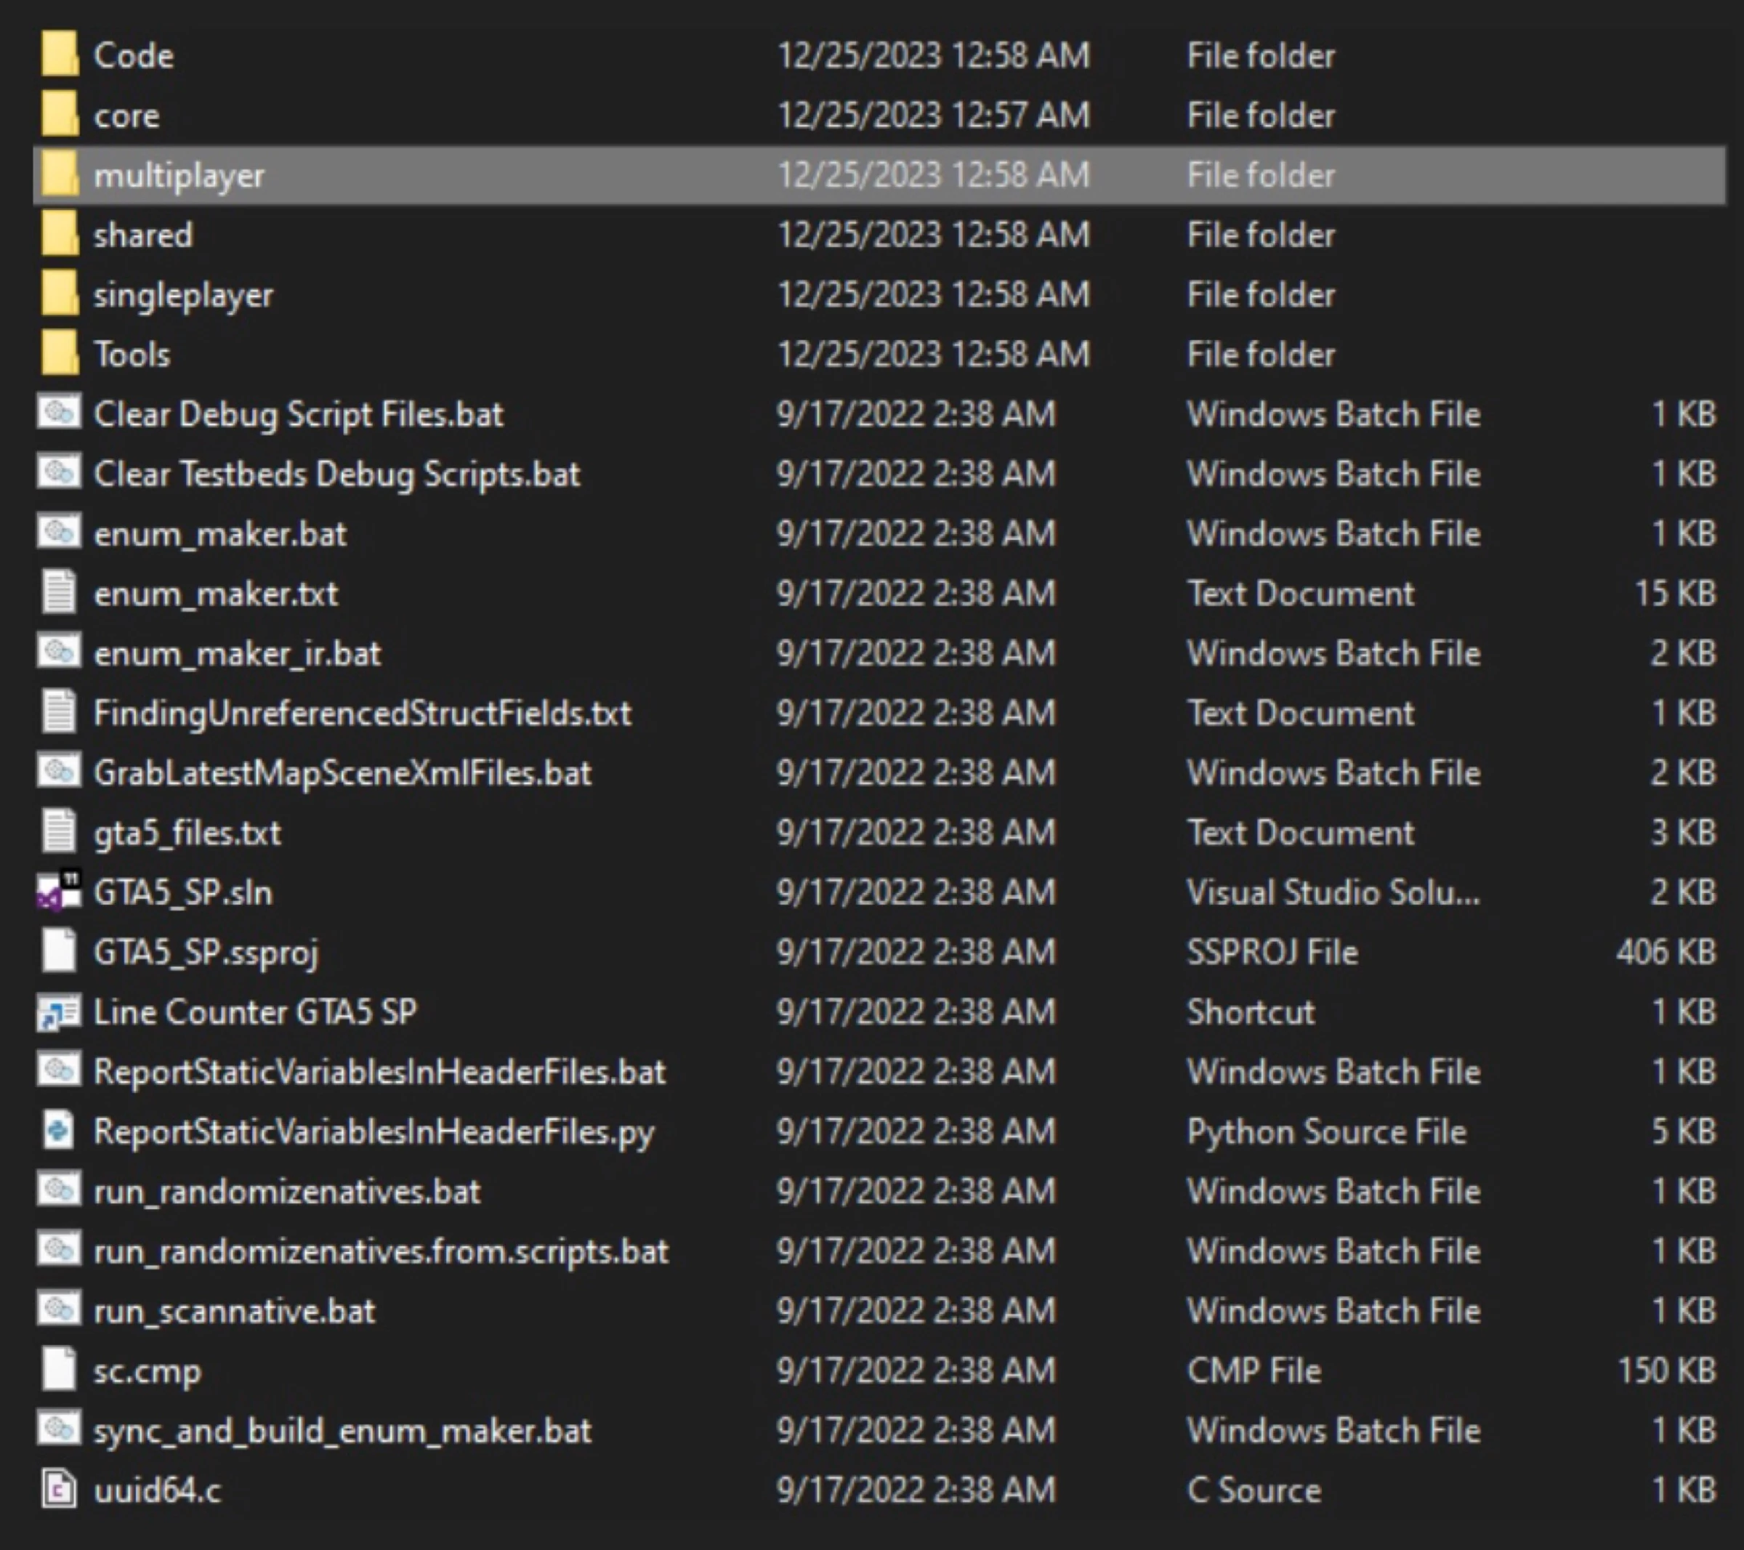Select the sc.cmp file icon
Image resolution: width=1744 pixels, height=1550 pixels.
point(59,1370)
